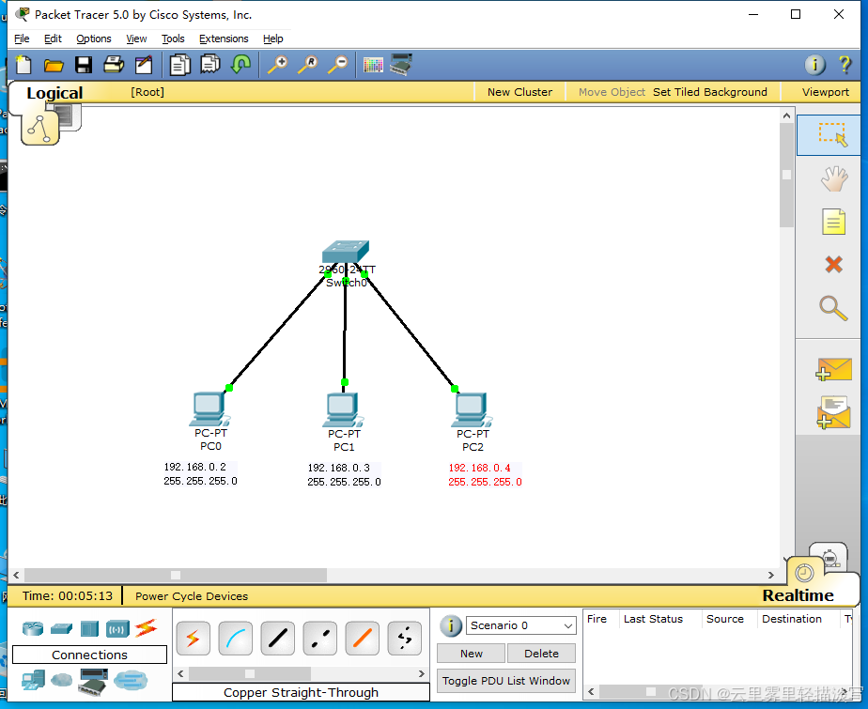This screenshot has height=709, width=868.
Task: Zoom in with magnifier plus icon
Action: (278, 64)
